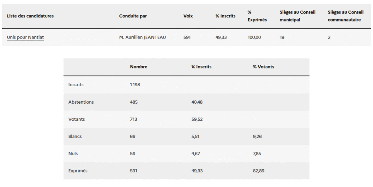Click the Votants row label
Viewport: 373px width, 187px height.
(x=76, y=119)
